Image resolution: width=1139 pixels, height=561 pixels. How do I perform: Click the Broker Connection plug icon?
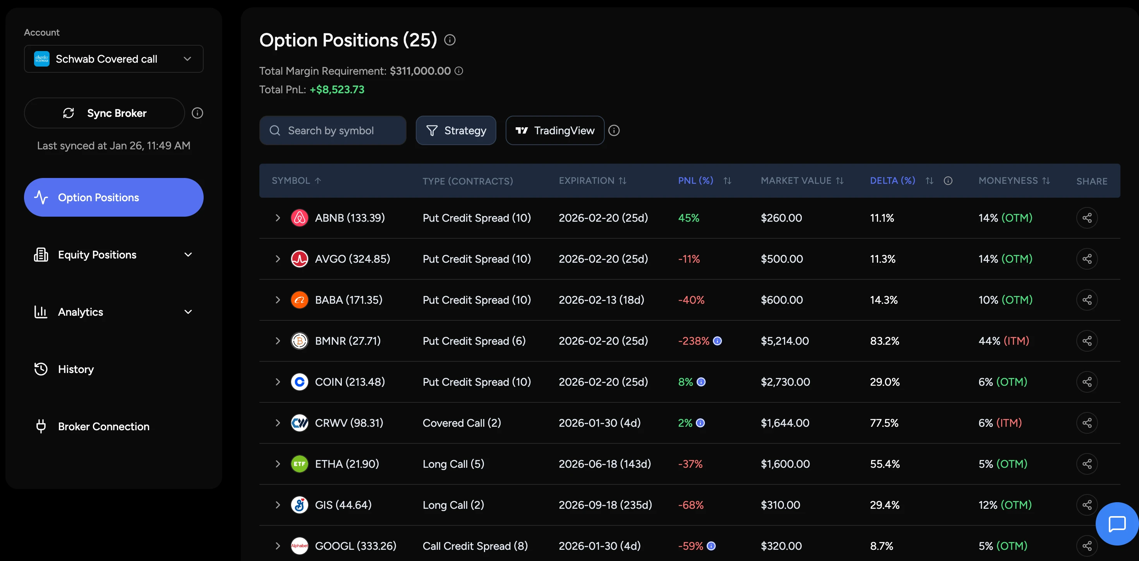pos(41,426)
